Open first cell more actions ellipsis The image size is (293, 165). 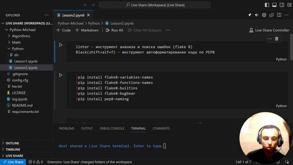point(270,38)
